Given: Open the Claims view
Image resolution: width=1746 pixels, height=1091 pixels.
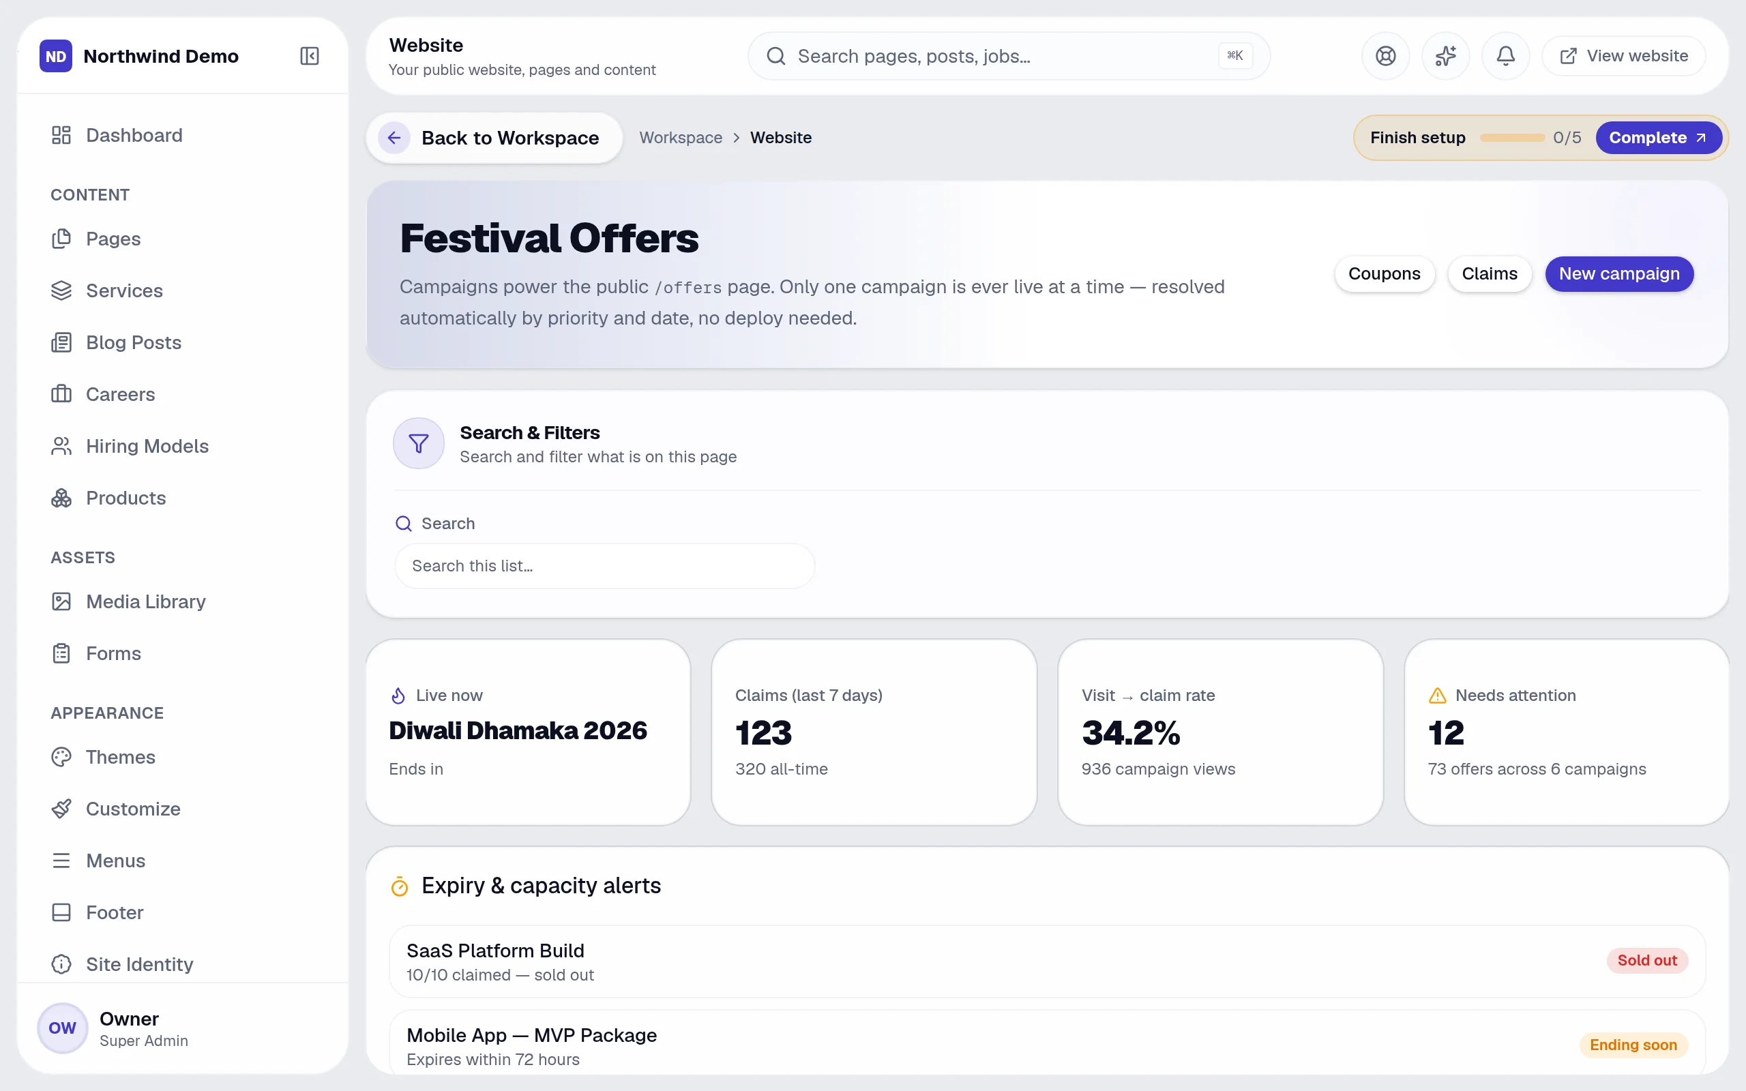Looking at the screenshot, I should tap(1489, 274).
